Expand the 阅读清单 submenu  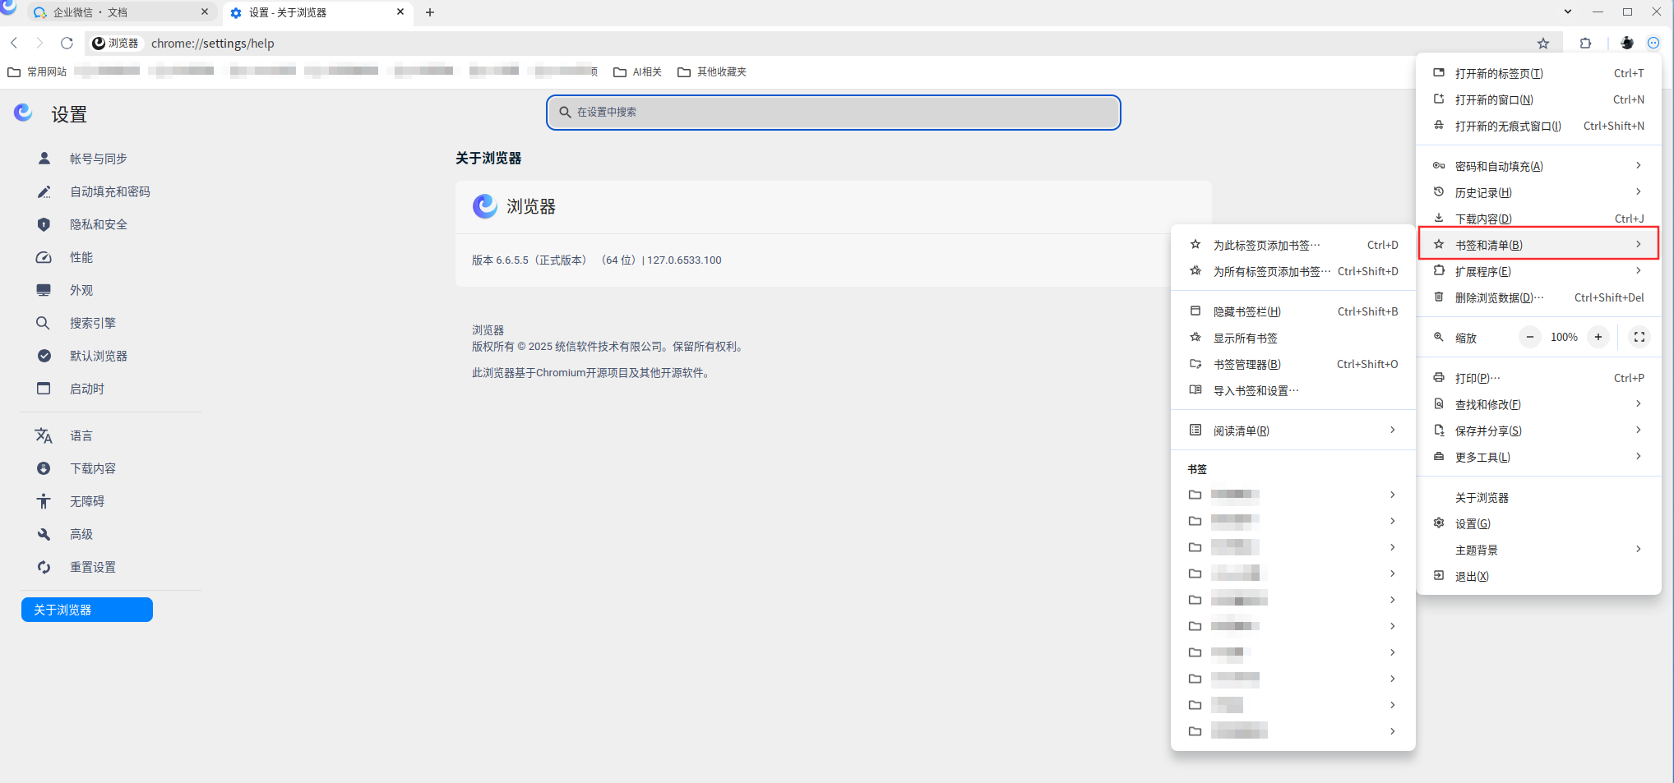click(1293, 431)
